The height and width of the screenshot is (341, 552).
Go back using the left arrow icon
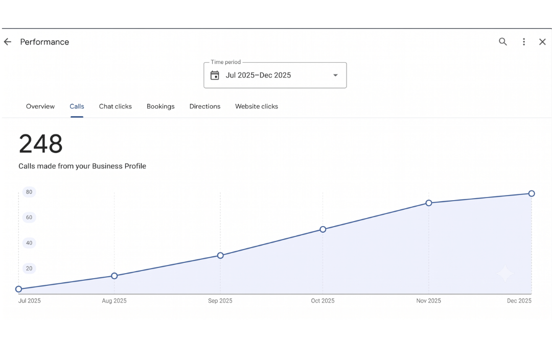7,42
